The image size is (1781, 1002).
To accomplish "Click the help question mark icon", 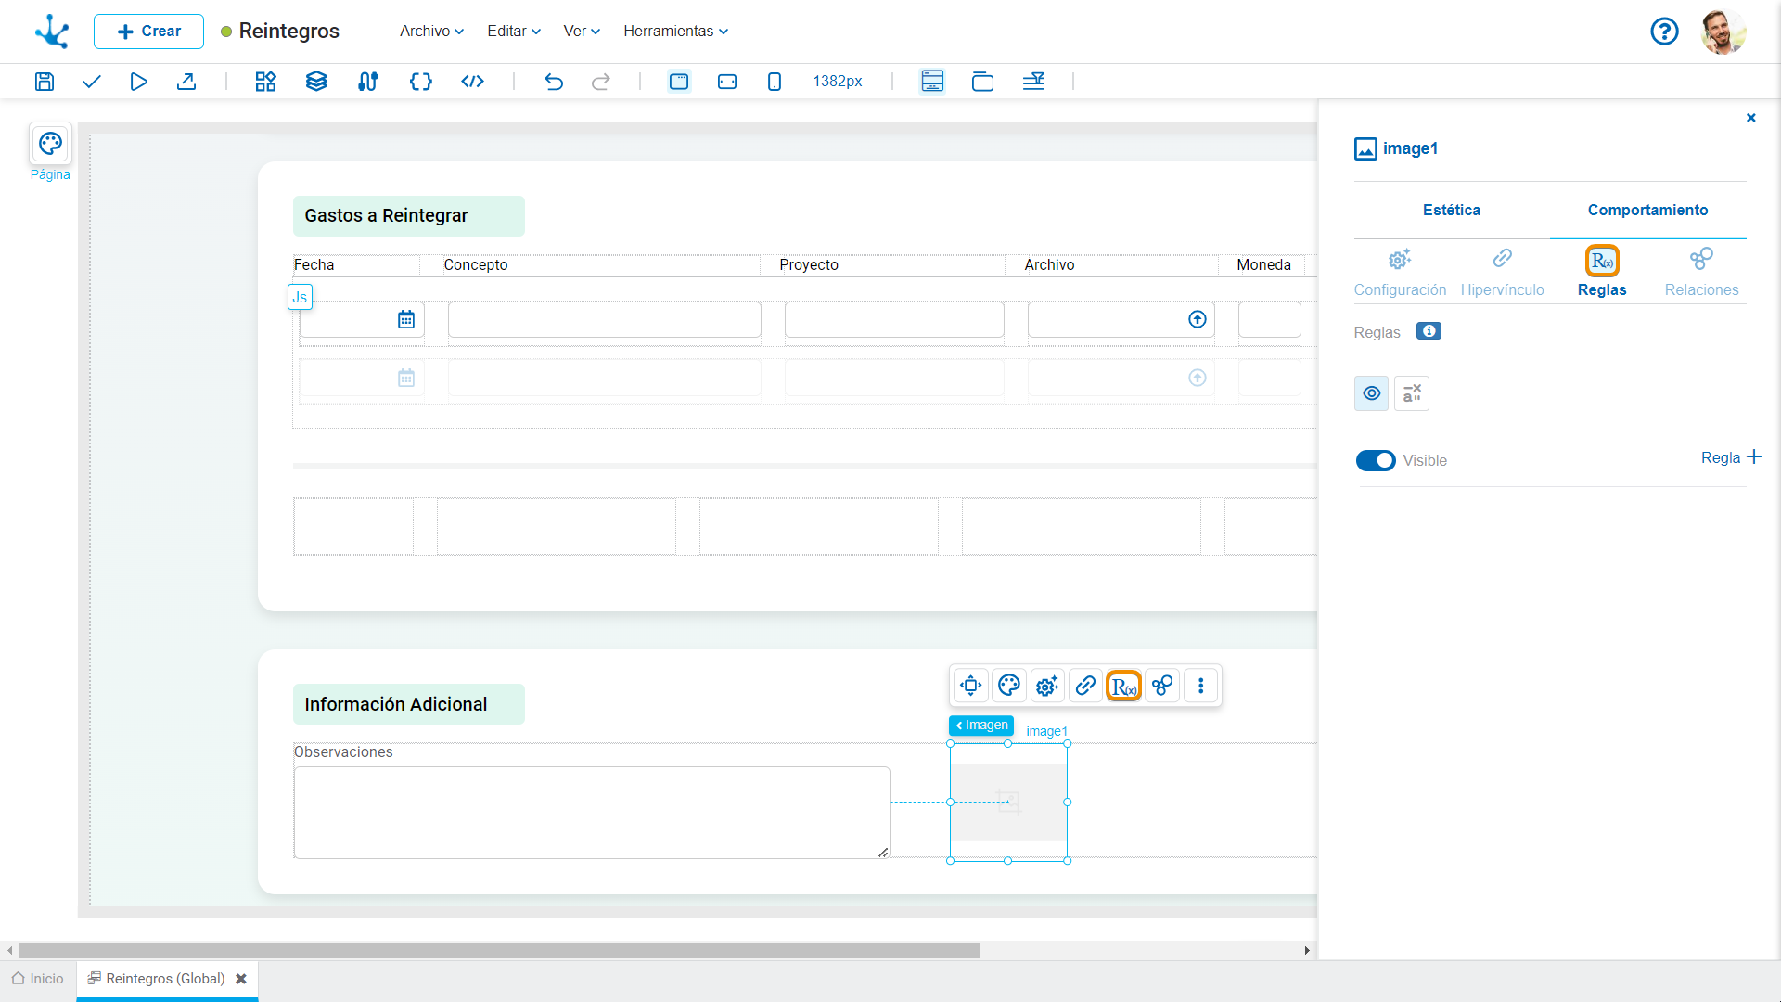I will (x=1665, y=32).
